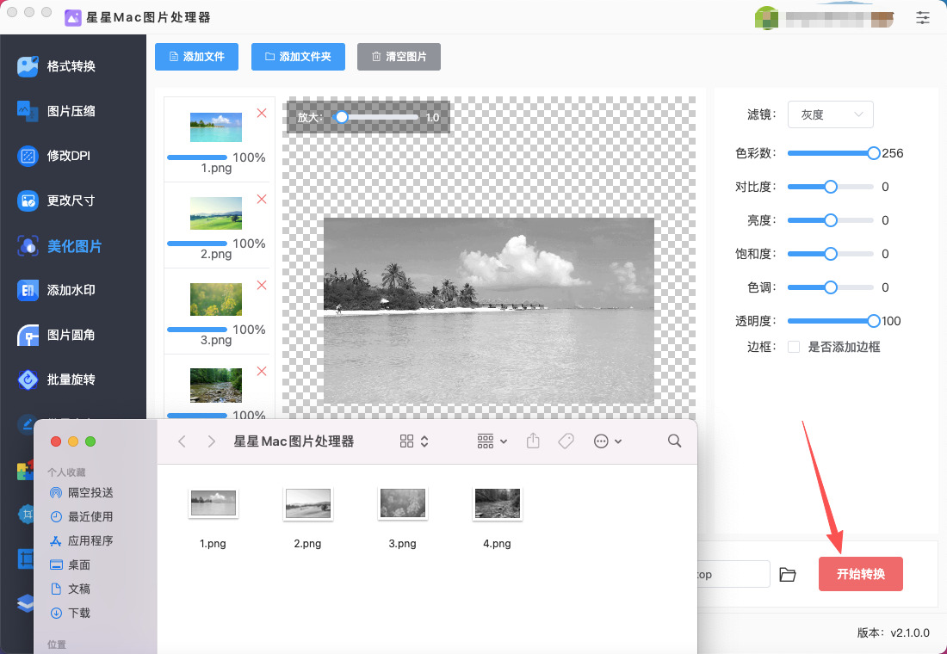Go back in Finder window
The height and width of the screenshot is (654, 947).
coord(182,441)
